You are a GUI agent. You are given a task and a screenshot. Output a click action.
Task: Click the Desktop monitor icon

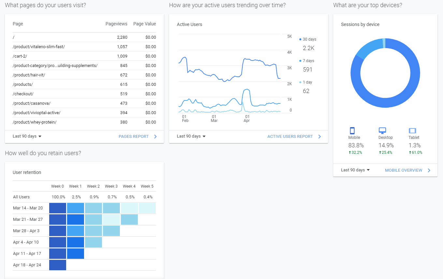tap(382, 131)
